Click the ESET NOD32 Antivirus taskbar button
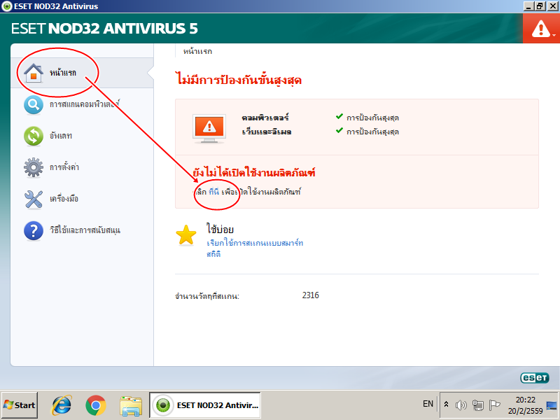This screenshot has height=420, width=560. tap(205, 405)
